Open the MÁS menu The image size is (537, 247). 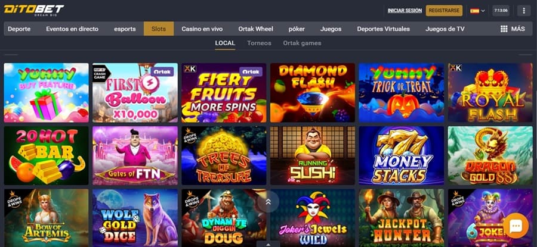(513, 29)
